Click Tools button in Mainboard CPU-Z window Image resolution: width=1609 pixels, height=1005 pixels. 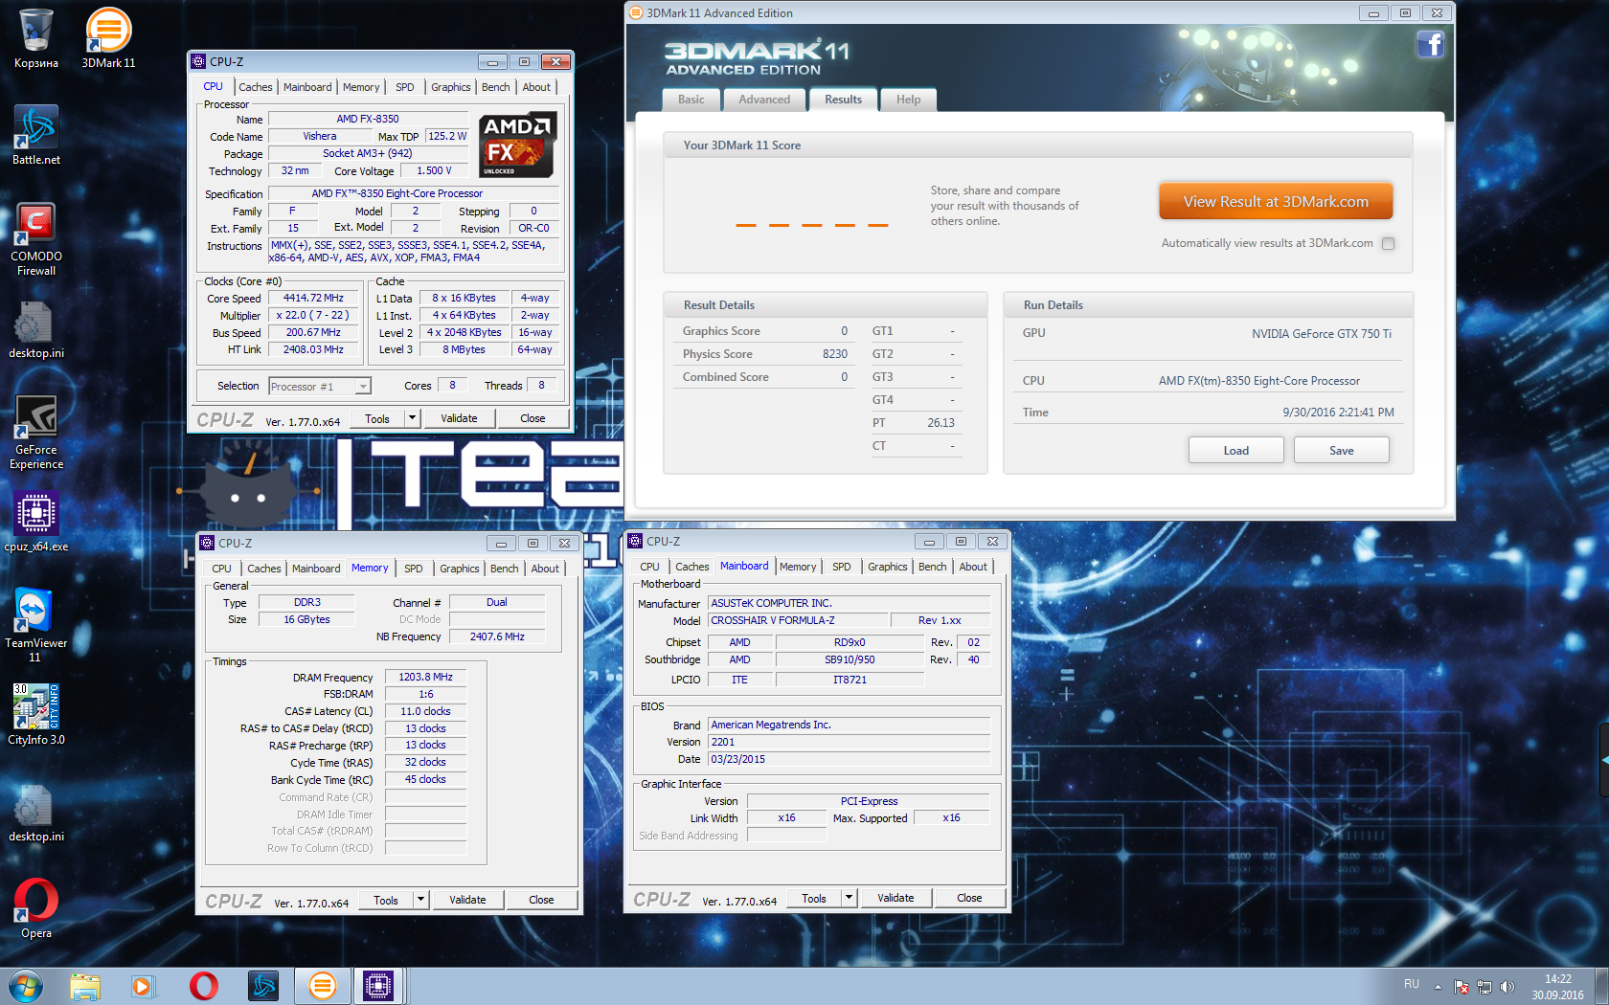(x=814, y=898)
